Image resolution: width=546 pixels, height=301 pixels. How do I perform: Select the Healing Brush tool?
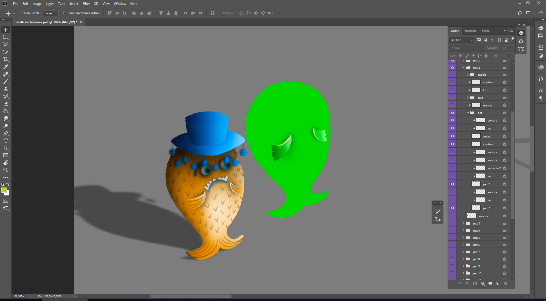click(x=6, y=74)
